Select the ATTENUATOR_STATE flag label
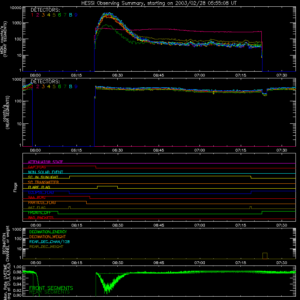 pos(45,162)
